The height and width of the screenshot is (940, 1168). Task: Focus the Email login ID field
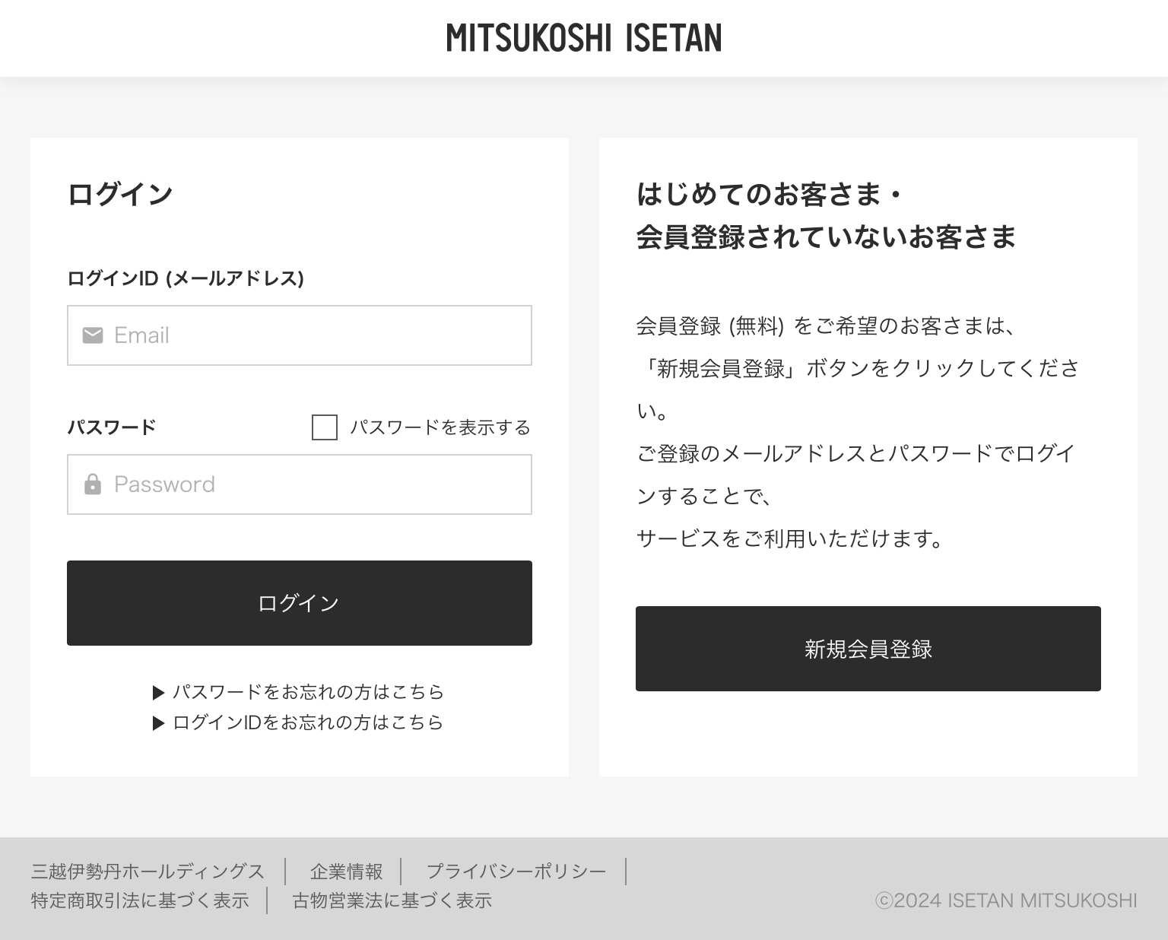click(x=300, y=335)
